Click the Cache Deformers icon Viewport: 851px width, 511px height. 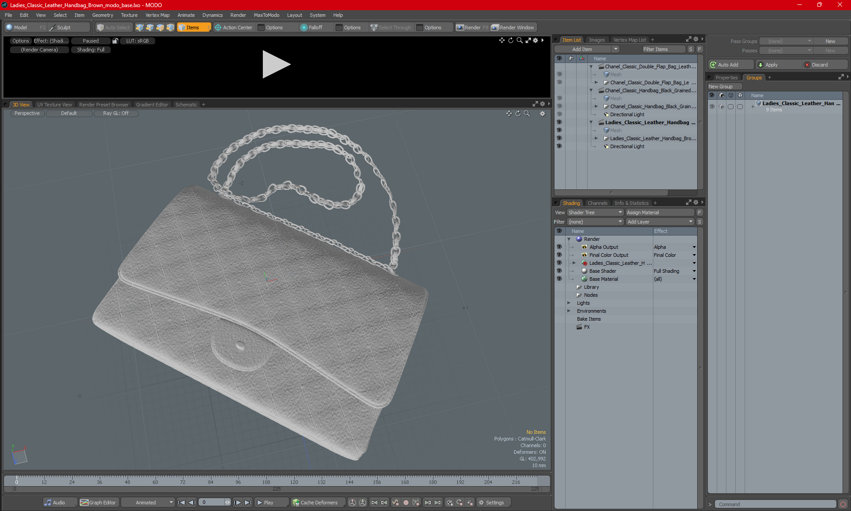(296, 503)
